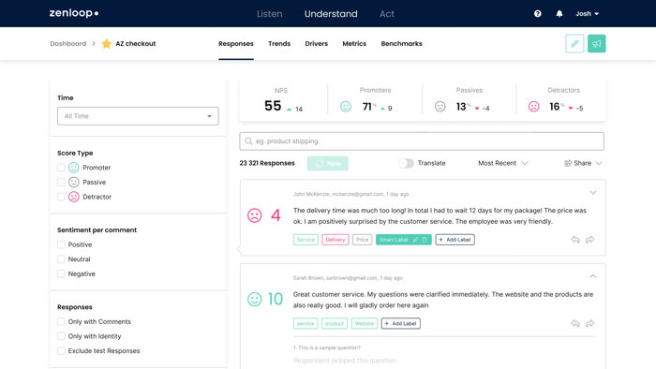Reply to John McKenzie's response
The image size is (656, 369).
pyautogui.click(x=575, y=240)
